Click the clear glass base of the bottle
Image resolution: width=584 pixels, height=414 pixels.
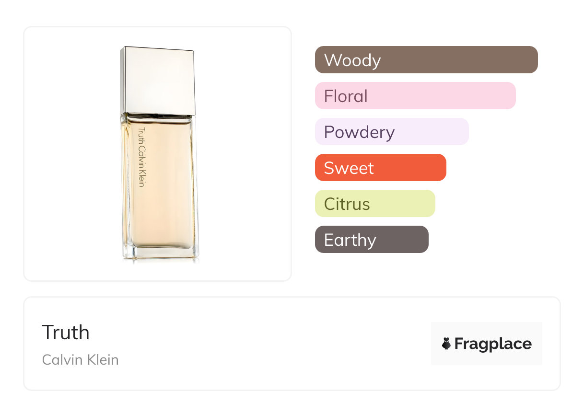pyautogui.click(x=159, y=252)
